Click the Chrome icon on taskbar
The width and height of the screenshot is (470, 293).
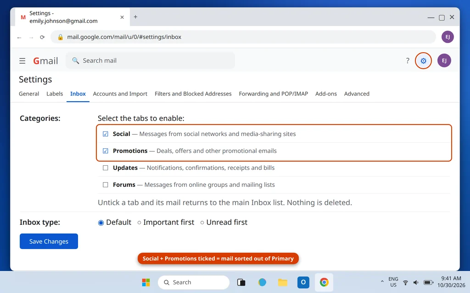pos(324,282)
